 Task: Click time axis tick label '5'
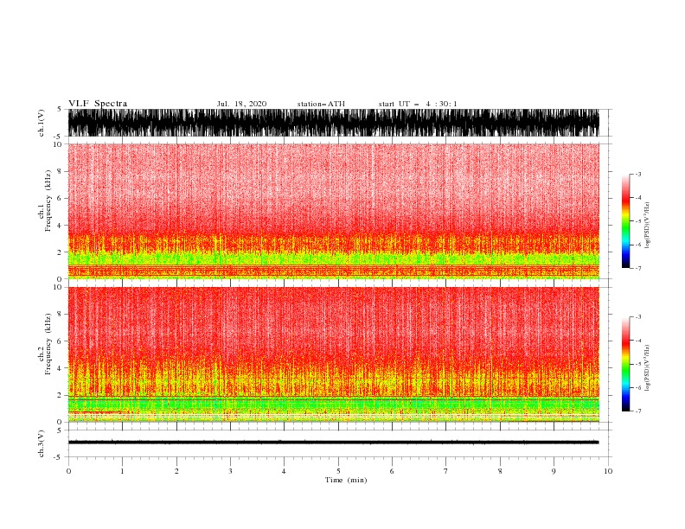[x=338, y=471]
